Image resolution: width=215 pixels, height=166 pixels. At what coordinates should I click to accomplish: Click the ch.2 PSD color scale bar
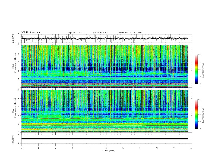pos(196,114)
